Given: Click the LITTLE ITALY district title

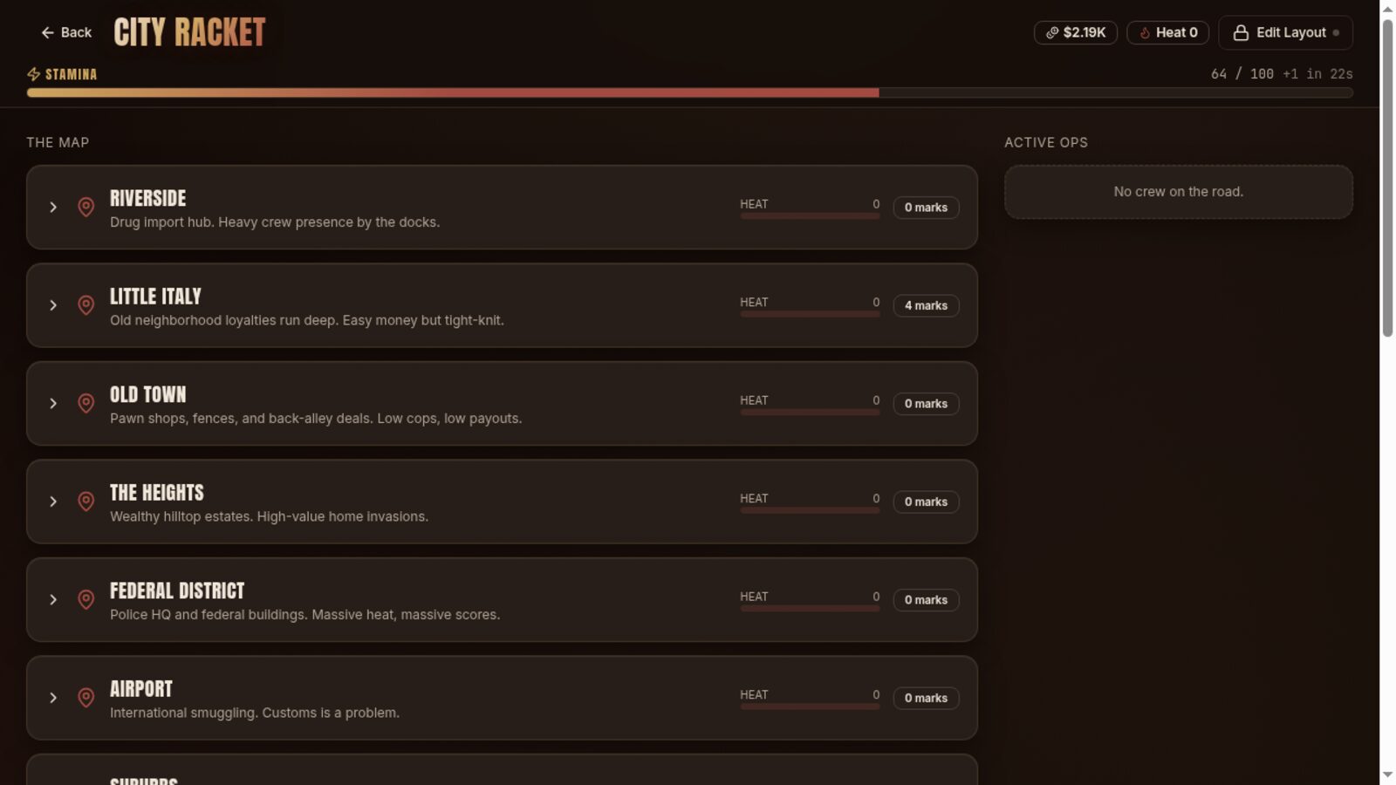Looking at the screenshot, I should [155, 297].
